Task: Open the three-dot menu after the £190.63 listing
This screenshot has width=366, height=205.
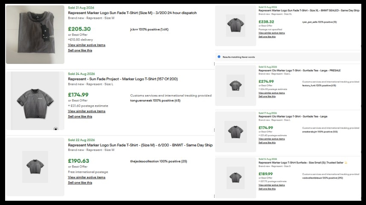Action: 214,196
